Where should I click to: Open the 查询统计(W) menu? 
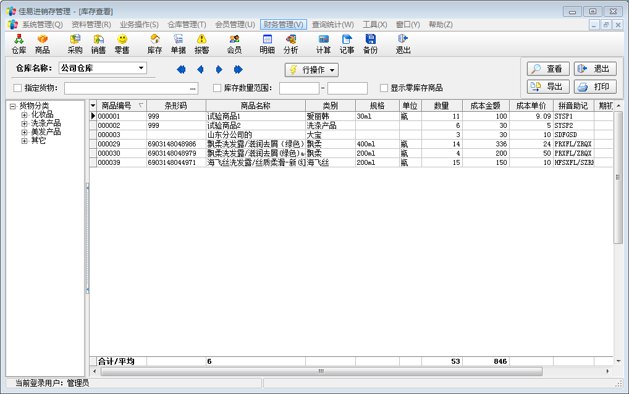pyautogui.click(x=332, y=25)
